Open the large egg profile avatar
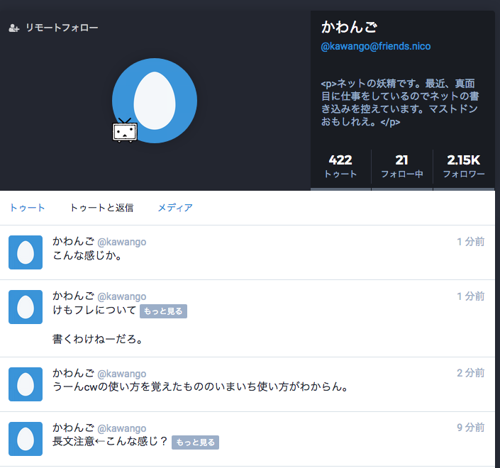 [x=155, y=99]
